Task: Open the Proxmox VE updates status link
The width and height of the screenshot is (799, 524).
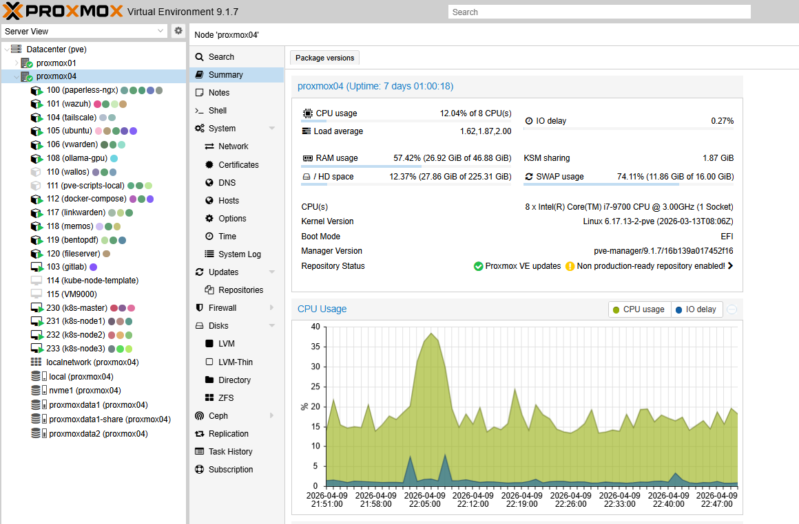Action: pyautogui.click(x=521, y=265)
